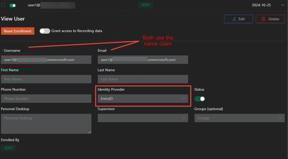
Task: Click the resize handle of Personal Desktop box
Action: point(90,132)
